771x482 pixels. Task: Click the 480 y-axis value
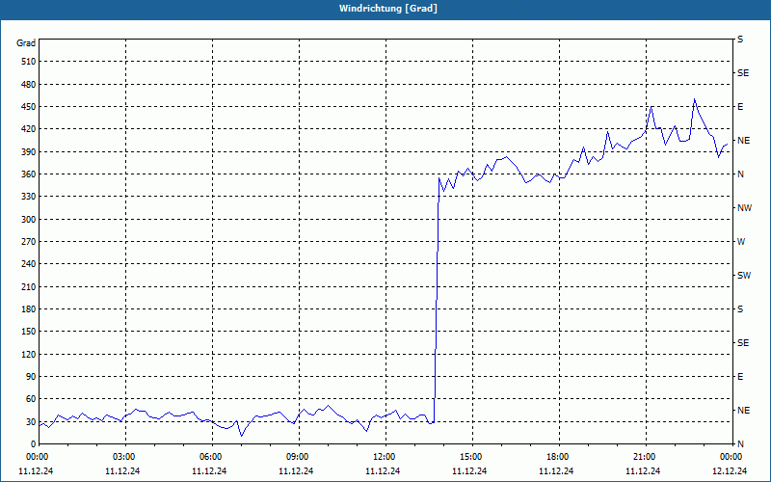29,84
